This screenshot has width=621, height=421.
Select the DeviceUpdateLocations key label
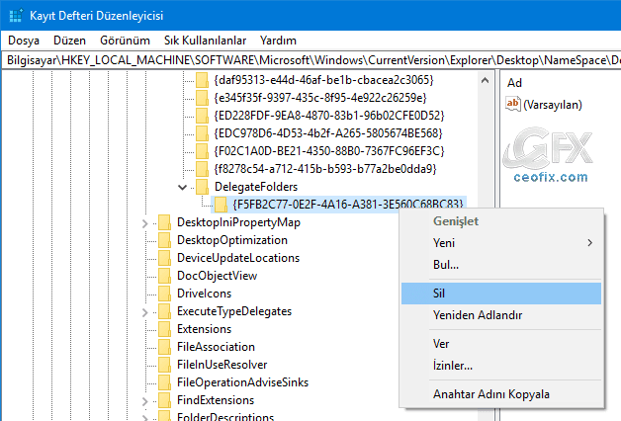[238, 258]
